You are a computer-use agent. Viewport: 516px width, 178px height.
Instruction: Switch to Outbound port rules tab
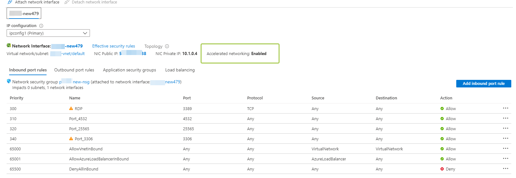pos(74,70)
